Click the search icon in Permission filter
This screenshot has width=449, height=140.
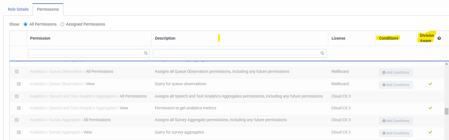(x=146, y=53)
